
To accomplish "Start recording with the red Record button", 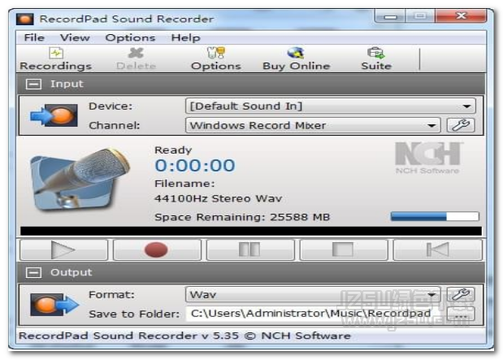I will point(157,249).
